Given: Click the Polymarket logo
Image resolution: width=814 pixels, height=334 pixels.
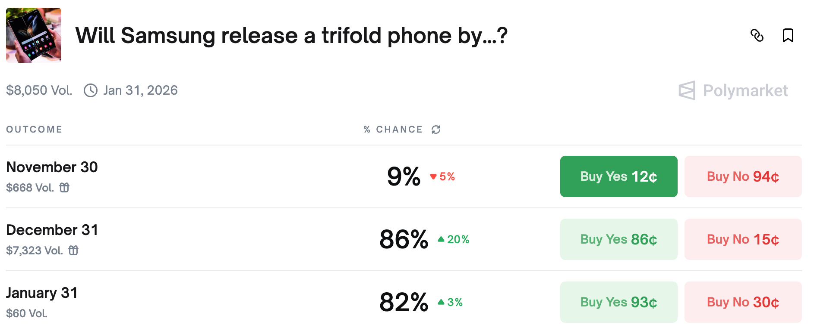Looking at the screenshot, I should coord(733,90).
